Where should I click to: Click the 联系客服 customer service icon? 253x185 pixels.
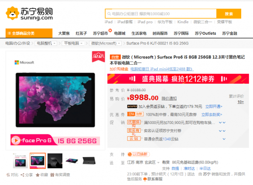145,179
